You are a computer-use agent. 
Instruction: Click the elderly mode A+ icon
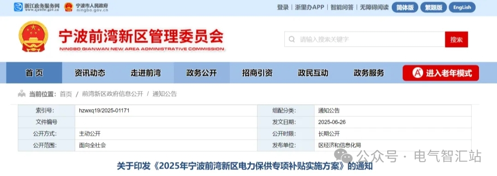pos(418,73)
